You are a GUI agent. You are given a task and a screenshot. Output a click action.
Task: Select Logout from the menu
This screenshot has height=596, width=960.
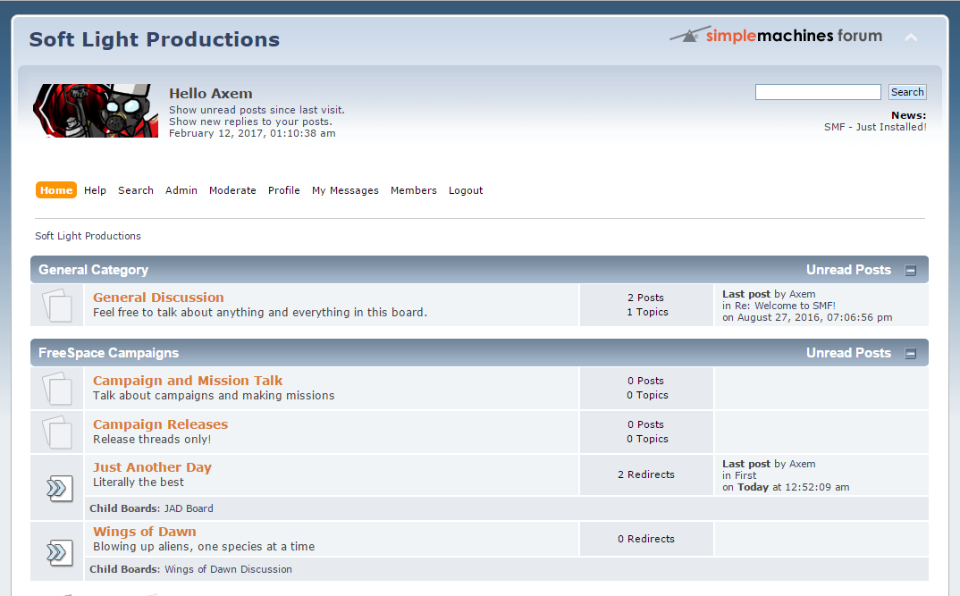coord(466,190)
